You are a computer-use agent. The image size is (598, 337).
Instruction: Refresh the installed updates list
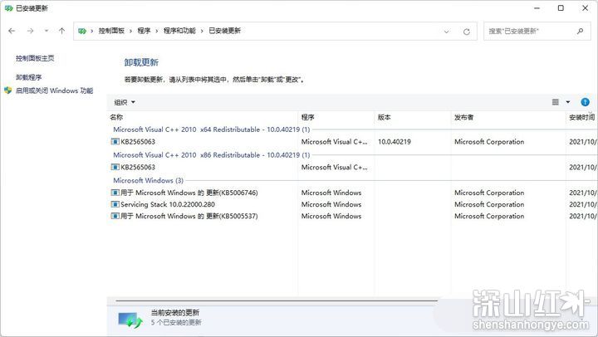tap(467, 32)
